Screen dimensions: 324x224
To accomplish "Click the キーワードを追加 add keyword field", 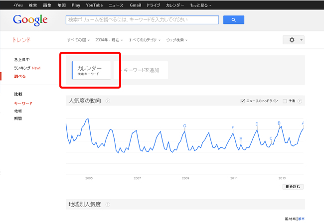I will tap(141, 70).
